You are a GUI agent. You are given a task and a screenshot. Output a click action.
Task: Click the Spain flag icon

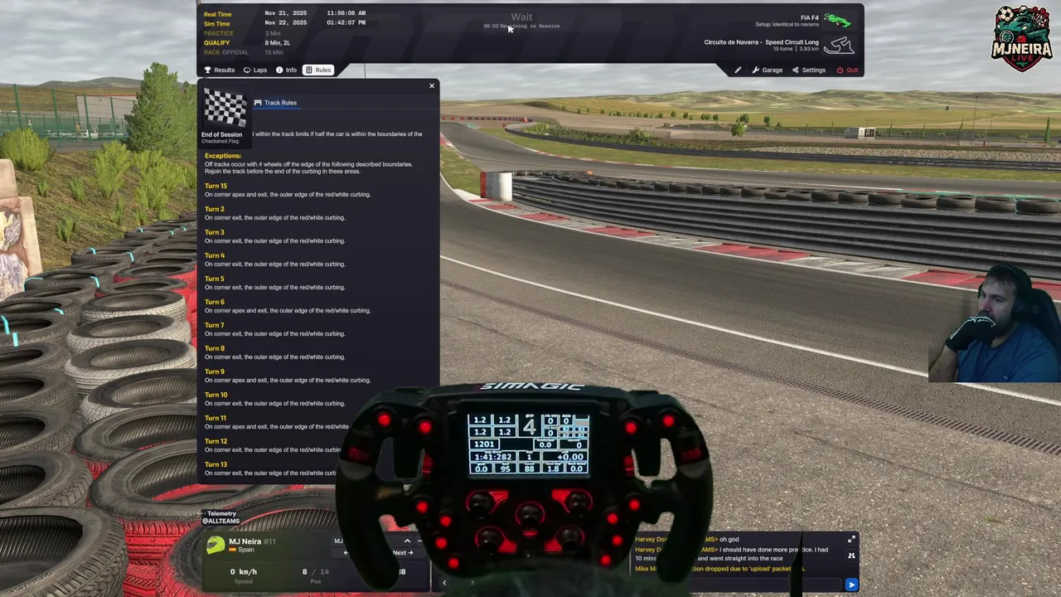(233, 550)
